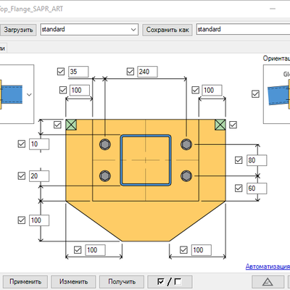The width and height of the screenshot is (290, 290).
Task: Click the Сохранить как button
Action: point(167,30)
